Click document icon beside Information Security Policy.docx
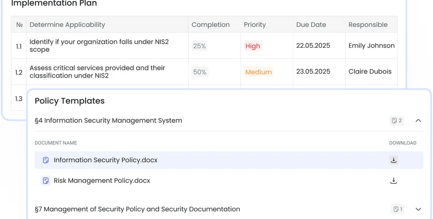Screen dimensions: 433x219 point(46,160)
